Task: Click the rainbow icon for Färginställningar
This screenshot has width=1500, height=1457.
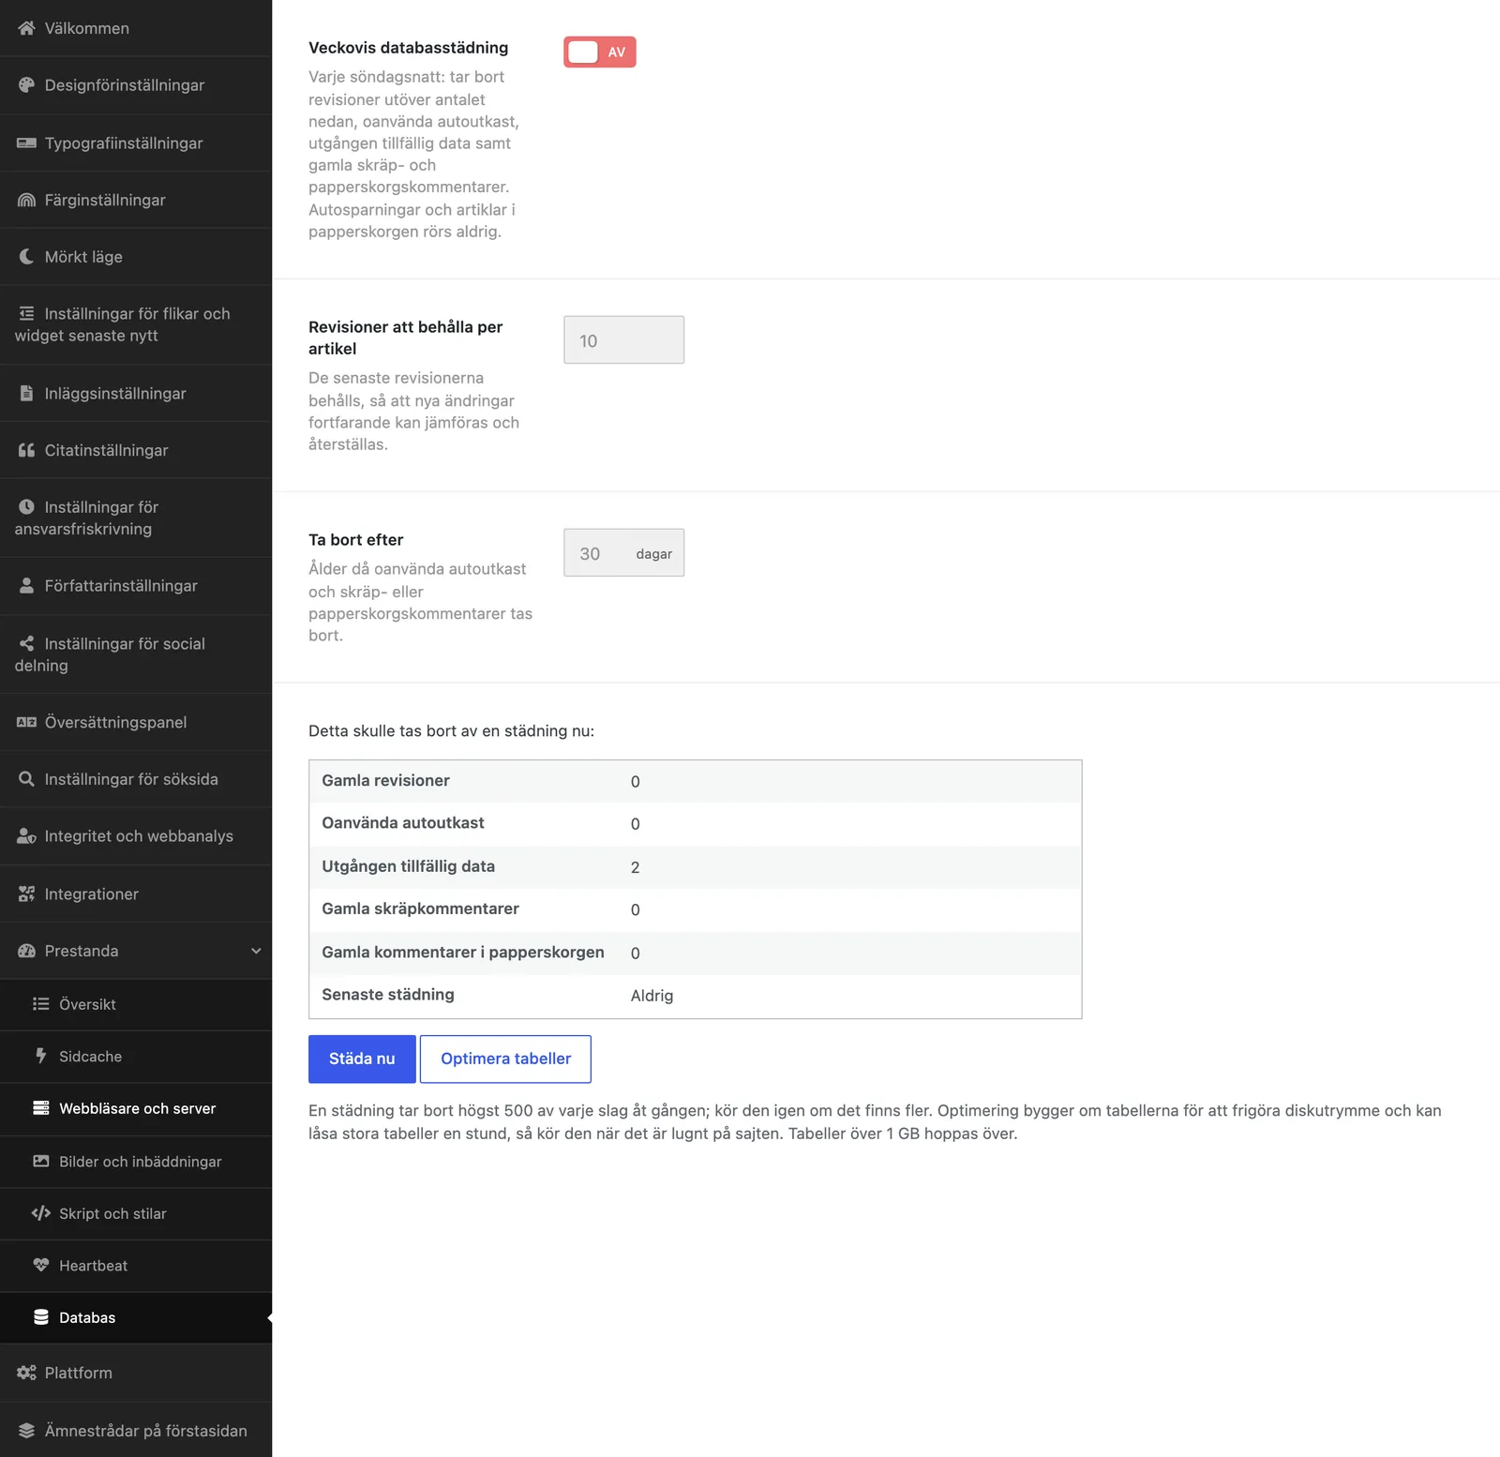Action: pyautogui.click(x=26, y=200)
